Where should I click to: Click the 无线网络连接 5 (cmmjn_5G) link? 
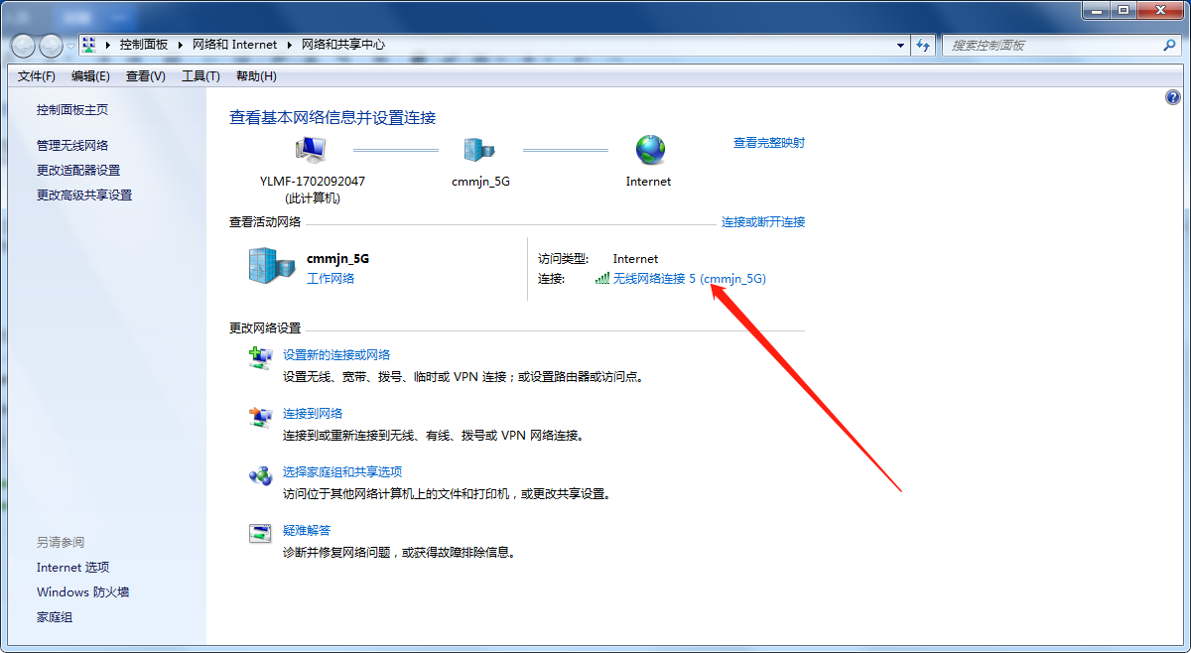689,279
